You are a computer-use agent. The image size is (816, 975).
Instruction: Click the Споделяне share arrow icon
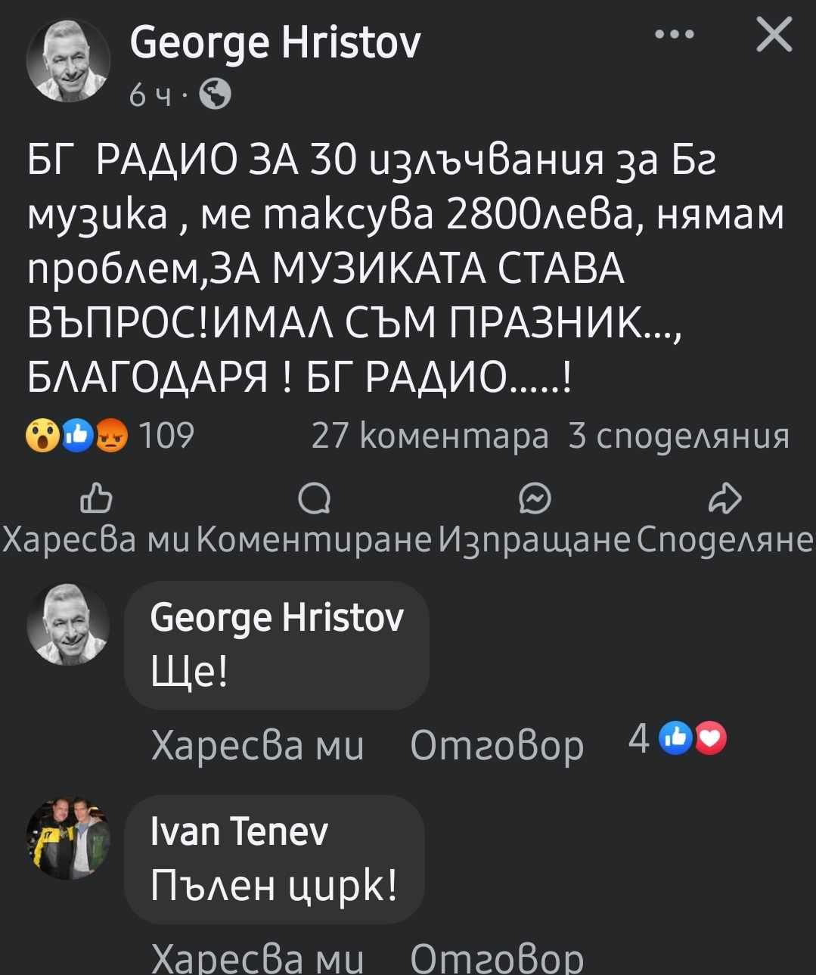(x=724, y=497)
